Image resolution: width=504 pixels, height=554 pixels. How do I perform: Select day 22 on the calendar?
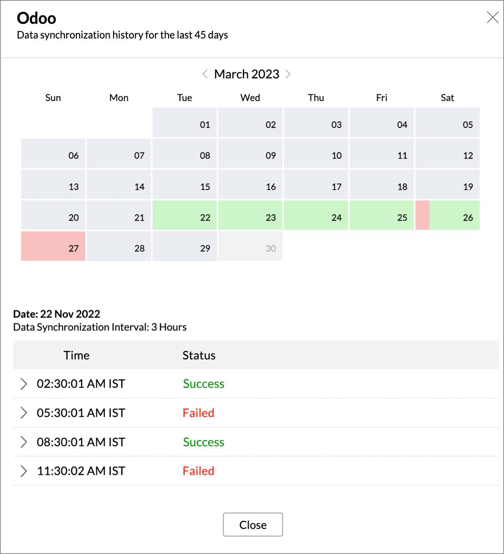tap(185, 215)
